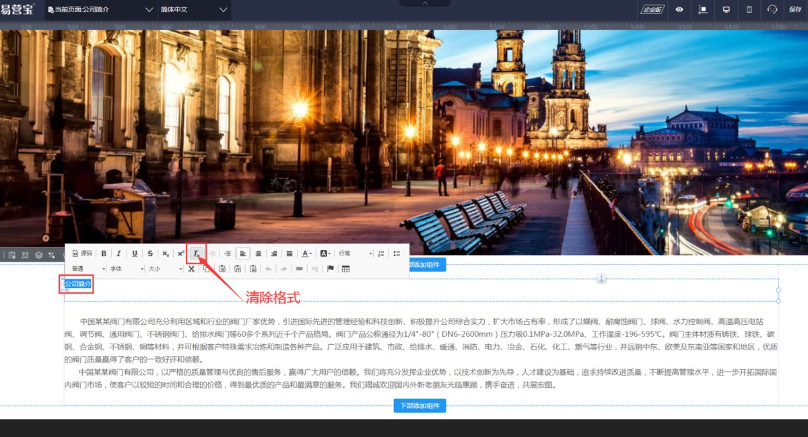Open source code (源码) view
This screenshot has height=437, width=808.
[82, 253]
